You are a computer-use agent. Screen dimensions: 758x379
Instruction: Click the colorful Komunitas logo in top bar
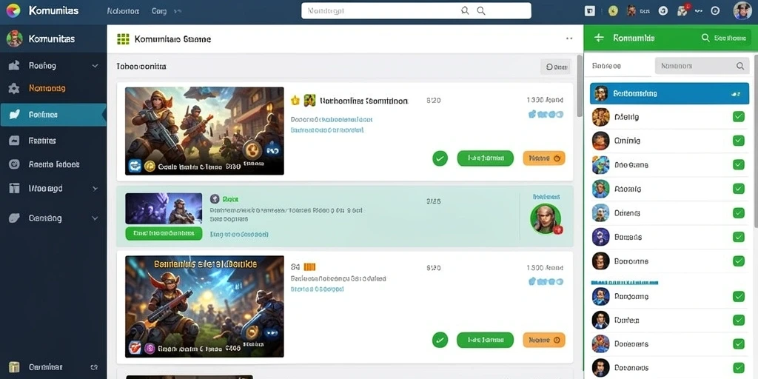coord(13,10)
